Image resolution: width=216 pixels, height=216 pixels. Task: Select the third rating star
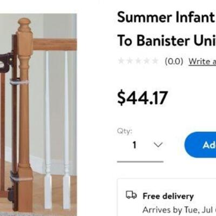click(138, 61)
